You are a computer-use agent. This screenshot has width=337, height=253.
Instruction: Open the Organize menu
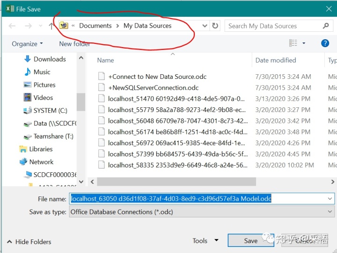coord(27,44)
